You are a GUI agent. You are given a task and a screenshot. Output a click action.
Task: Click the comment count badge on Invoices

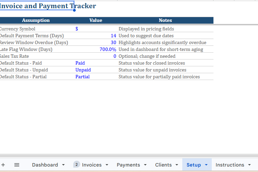click(77, 164)
